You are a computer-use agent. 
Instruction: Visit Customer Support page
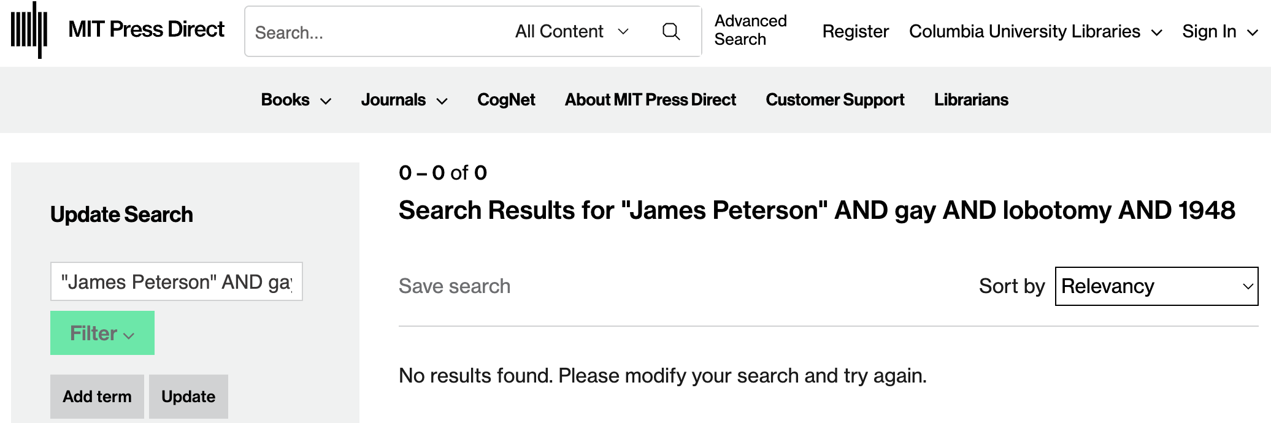[835, 100]
